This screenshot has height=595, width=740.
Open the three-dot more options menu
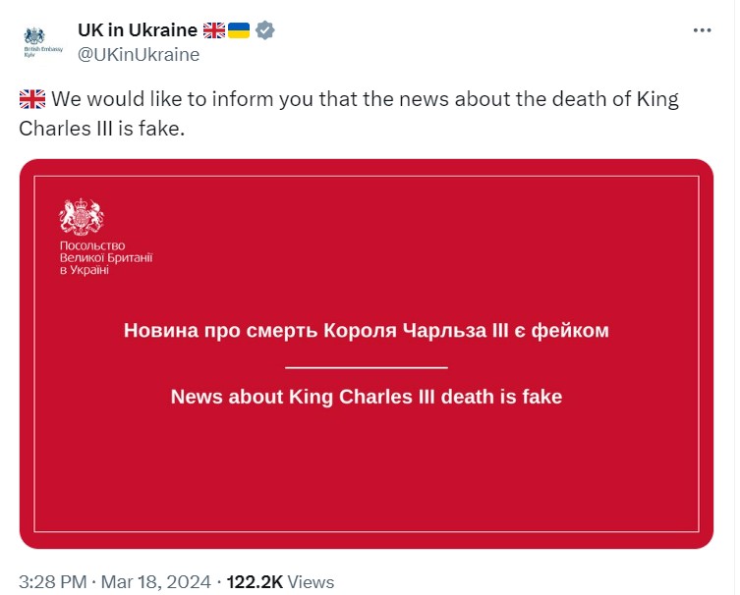point(702,30)
